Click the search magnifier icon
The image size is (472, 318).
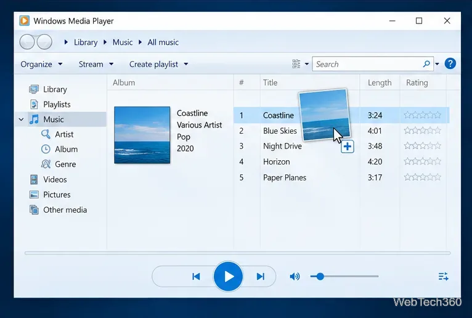426,64
